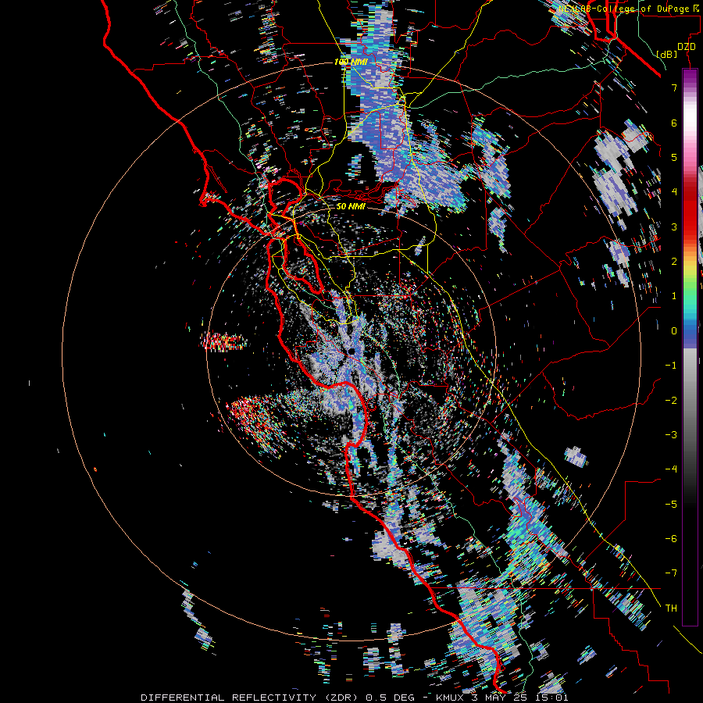The width and height of the screenshot is (703, 703).
Task: Click the -1 dB scale value
Action: pyautogui.click(x=671, y=366)
